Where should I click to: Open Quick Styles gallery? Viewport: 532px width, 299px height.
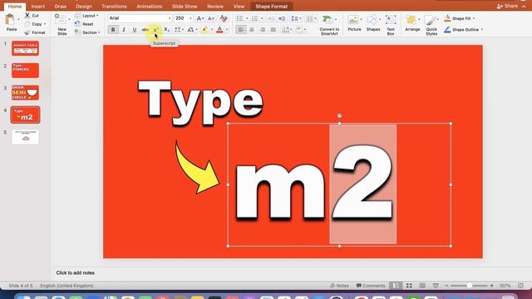tap(431, 25)
